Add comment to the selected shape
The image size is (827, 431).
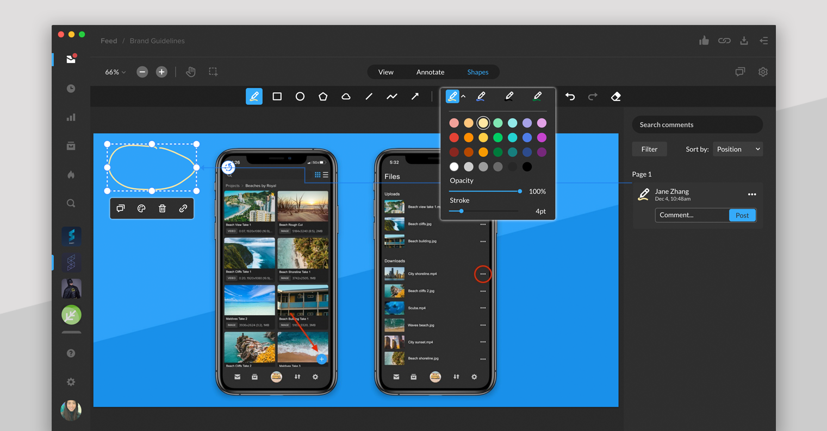(121, 208)
